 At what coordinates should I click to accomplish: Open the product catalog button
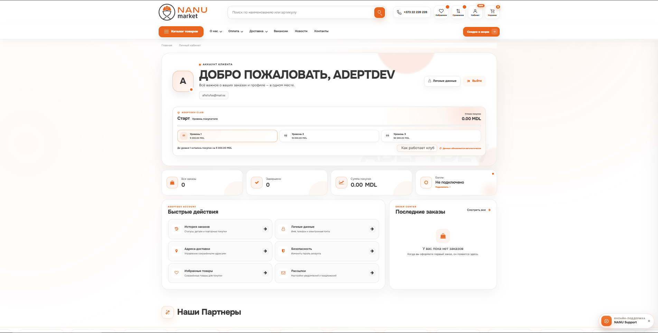(181, 31)
